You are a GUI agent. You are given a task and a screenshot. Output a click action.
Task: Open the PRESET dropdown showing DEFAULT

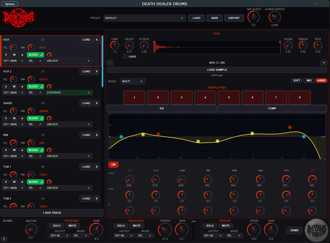pyautogui.click(x=145, y=18)
